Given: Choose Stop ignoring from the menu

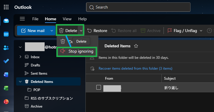Looking at the screenshot, I should [x=77, y=51].
